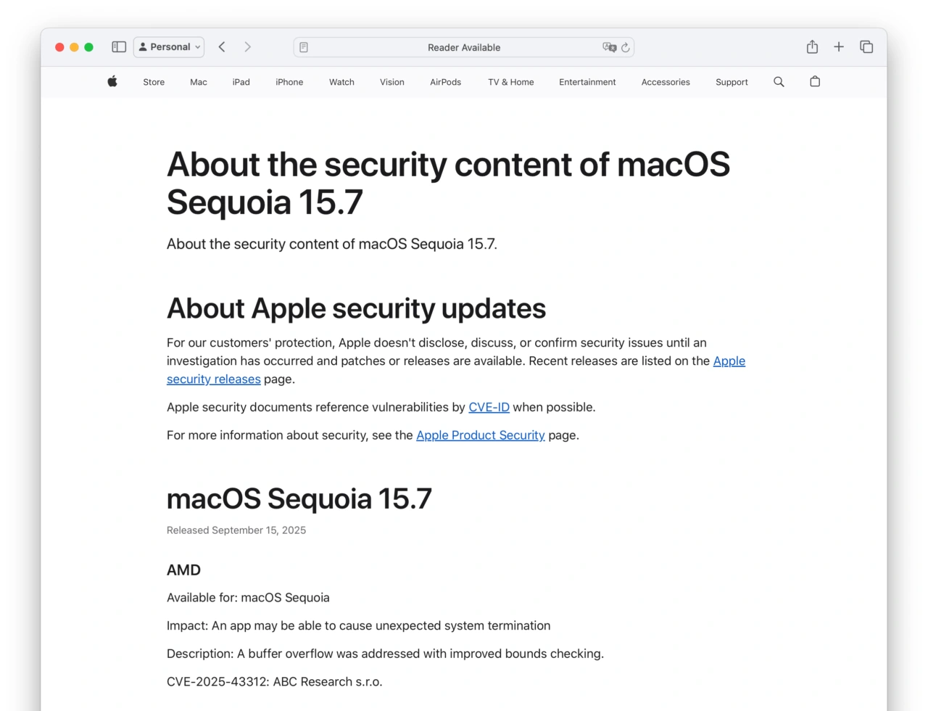Open search on the Apple site
The height and width of the screenshot is (711, 928).
pos(778,81)
